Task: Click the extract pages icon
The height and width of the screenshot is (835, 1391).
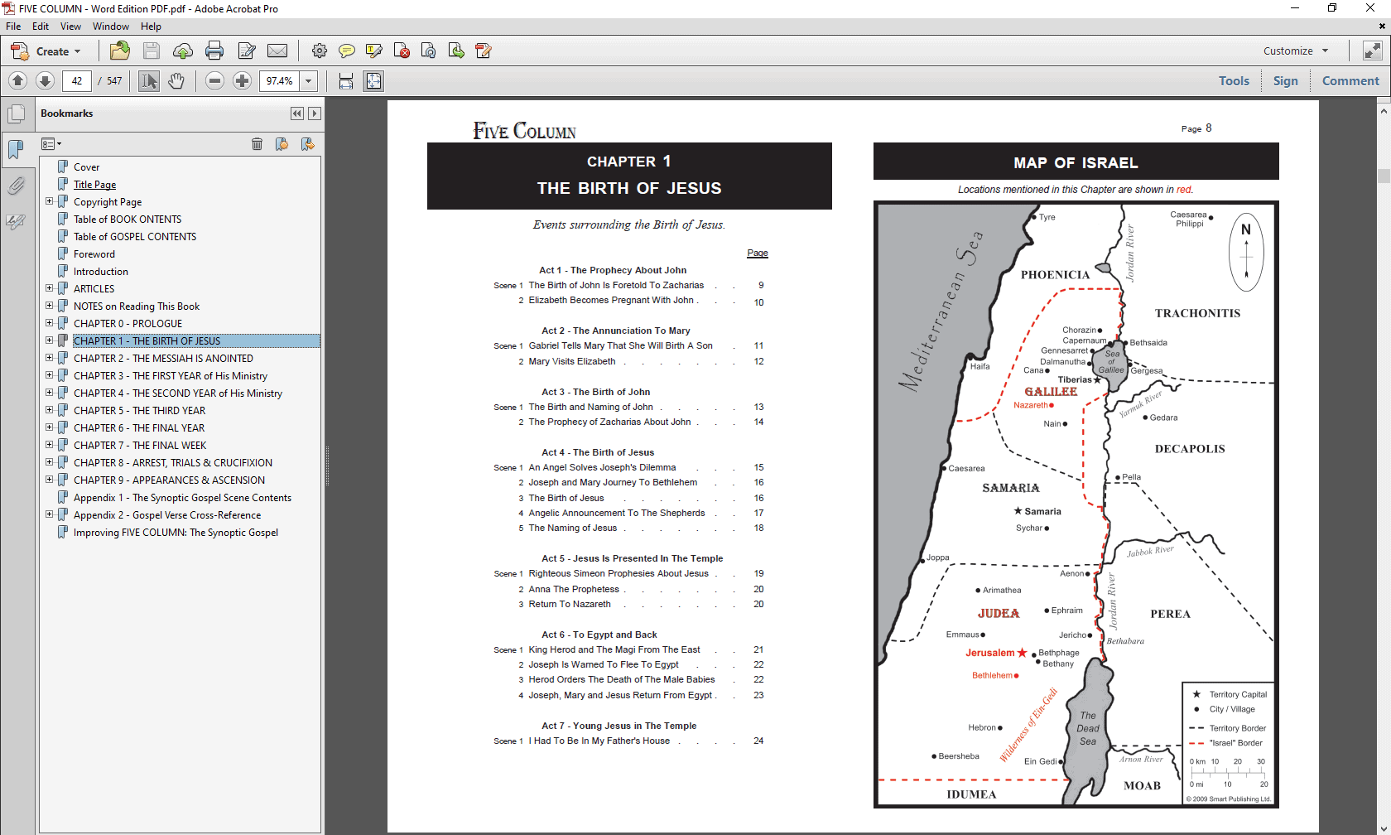Action: tap(456, 51)
